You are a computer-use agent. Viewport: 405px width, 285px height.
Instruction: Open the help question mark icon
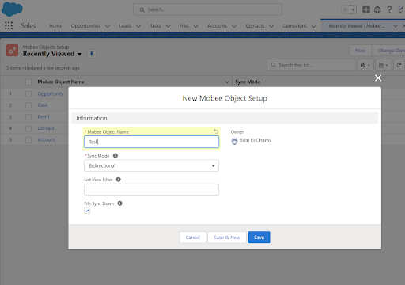389,9
